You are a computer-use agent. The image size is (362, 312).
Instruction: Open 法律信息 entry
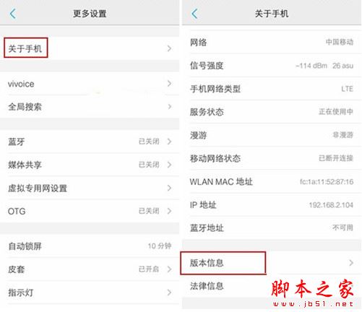pos(207,286)
